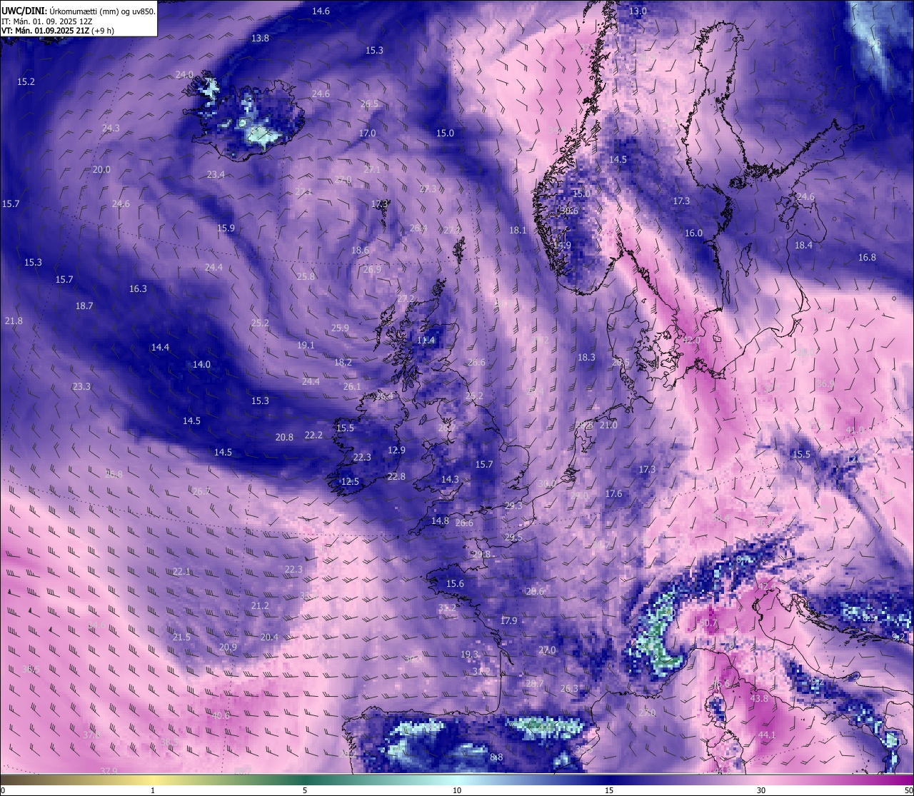
Task: Click the map value 16.0
Action: point(693,233)
